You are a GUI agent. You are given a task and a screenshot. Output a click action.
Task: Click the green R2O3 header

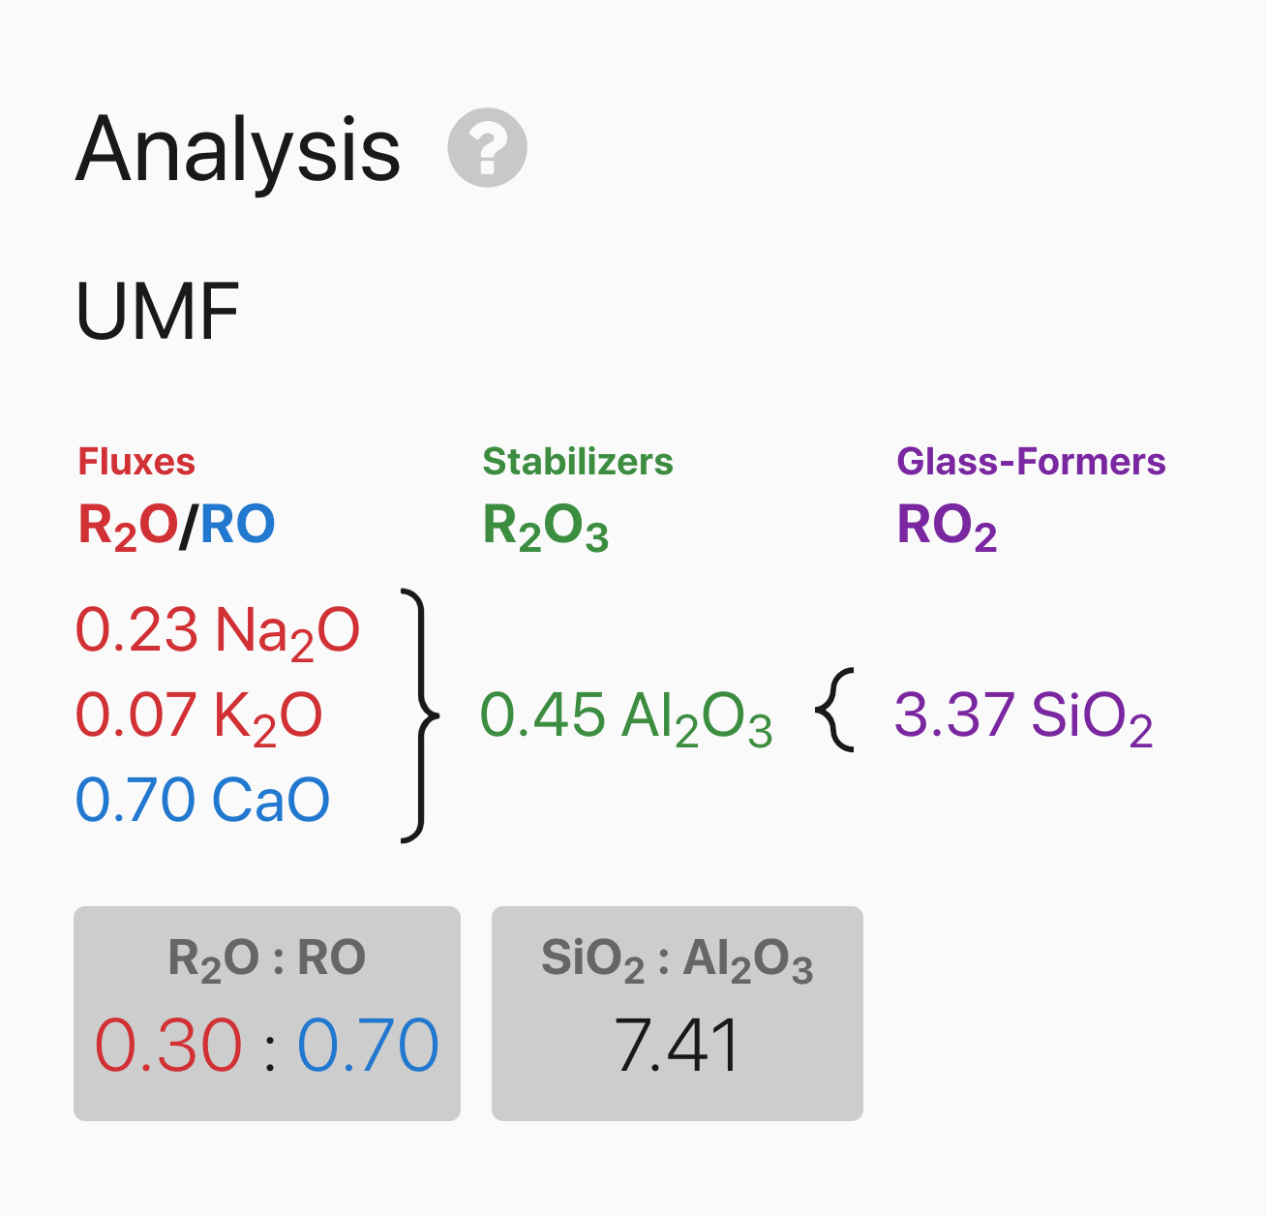(546, 528)
